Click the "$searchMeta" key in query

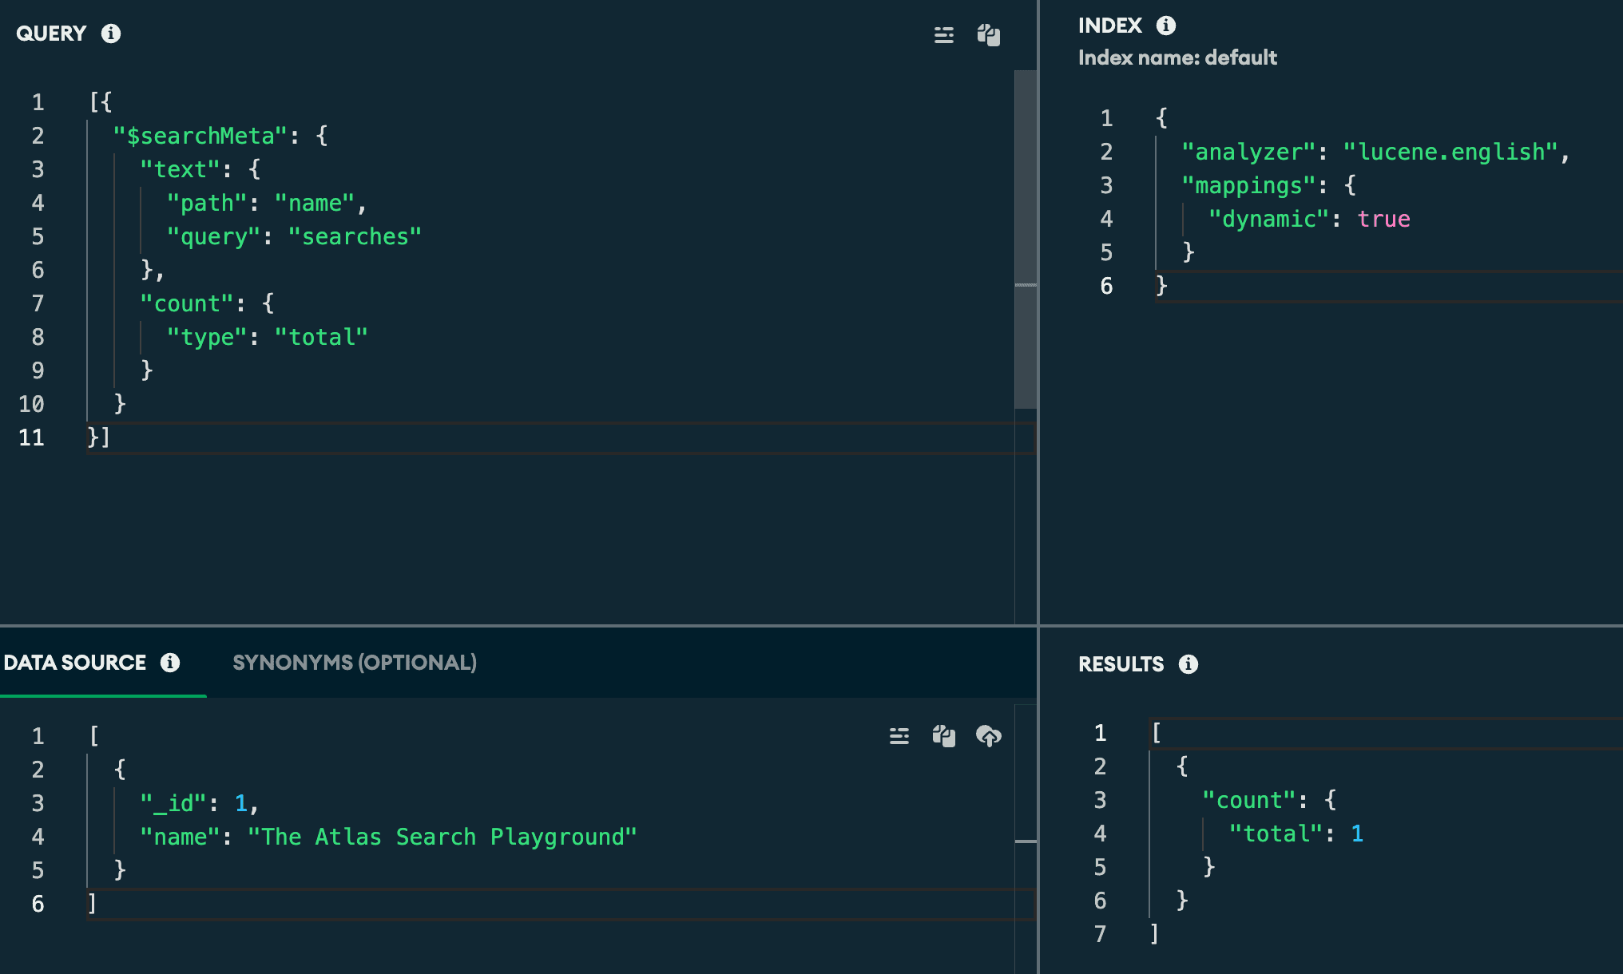(x=200, y=137)
